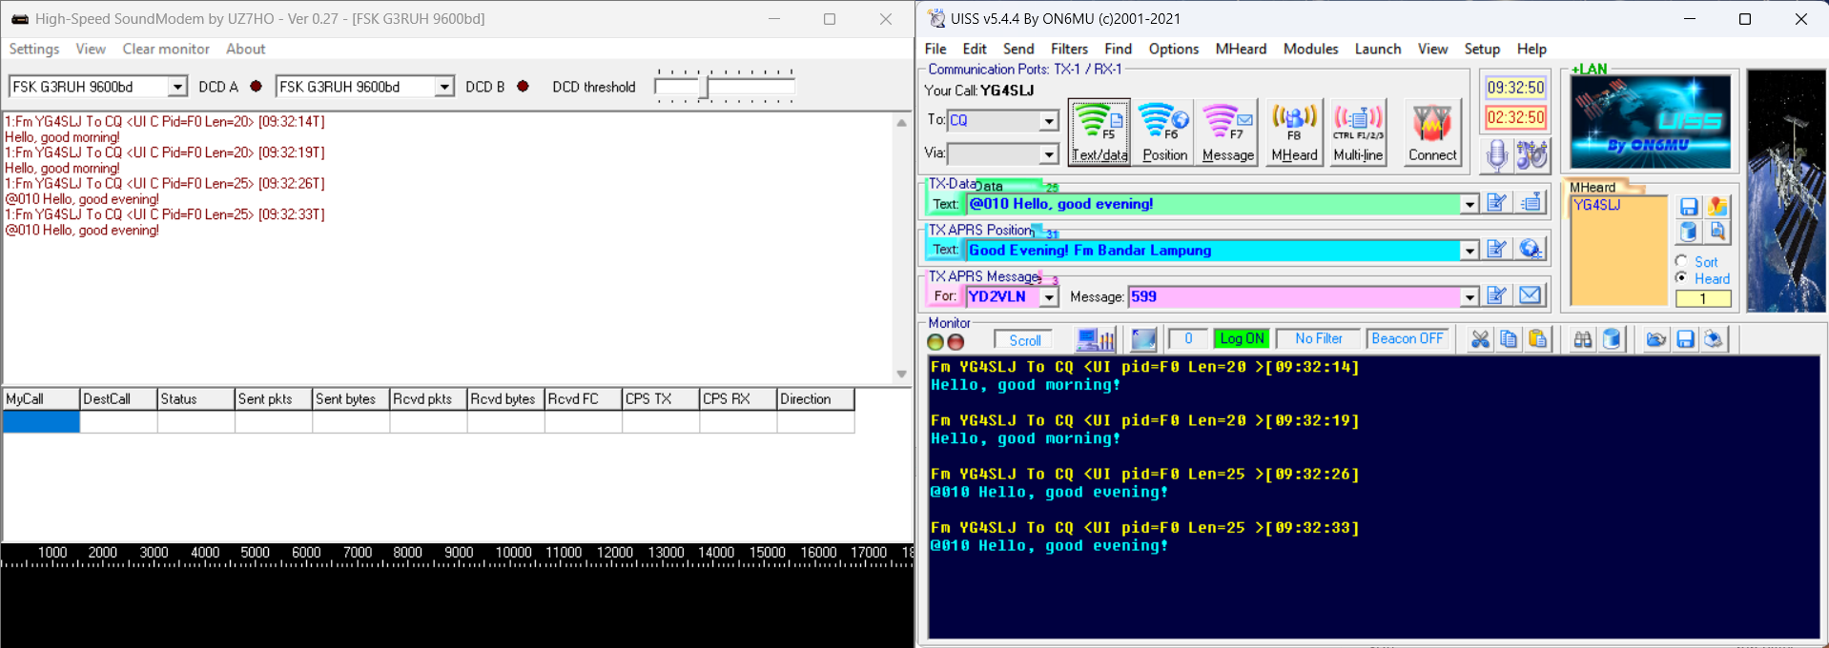
Task: Select the Heard radio button in MHeard
Action: [x=1682, y=278]
